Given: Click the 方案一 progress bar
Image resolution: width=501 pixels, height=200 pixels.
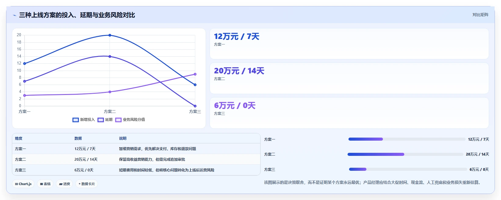Looking at the screenshot, I should tap(407, 139).
